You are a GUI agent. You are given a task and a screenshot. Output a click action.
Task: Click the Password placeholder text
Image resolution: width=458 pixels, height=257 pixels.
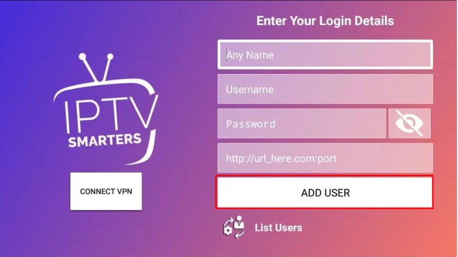click(x=251, y=124)
